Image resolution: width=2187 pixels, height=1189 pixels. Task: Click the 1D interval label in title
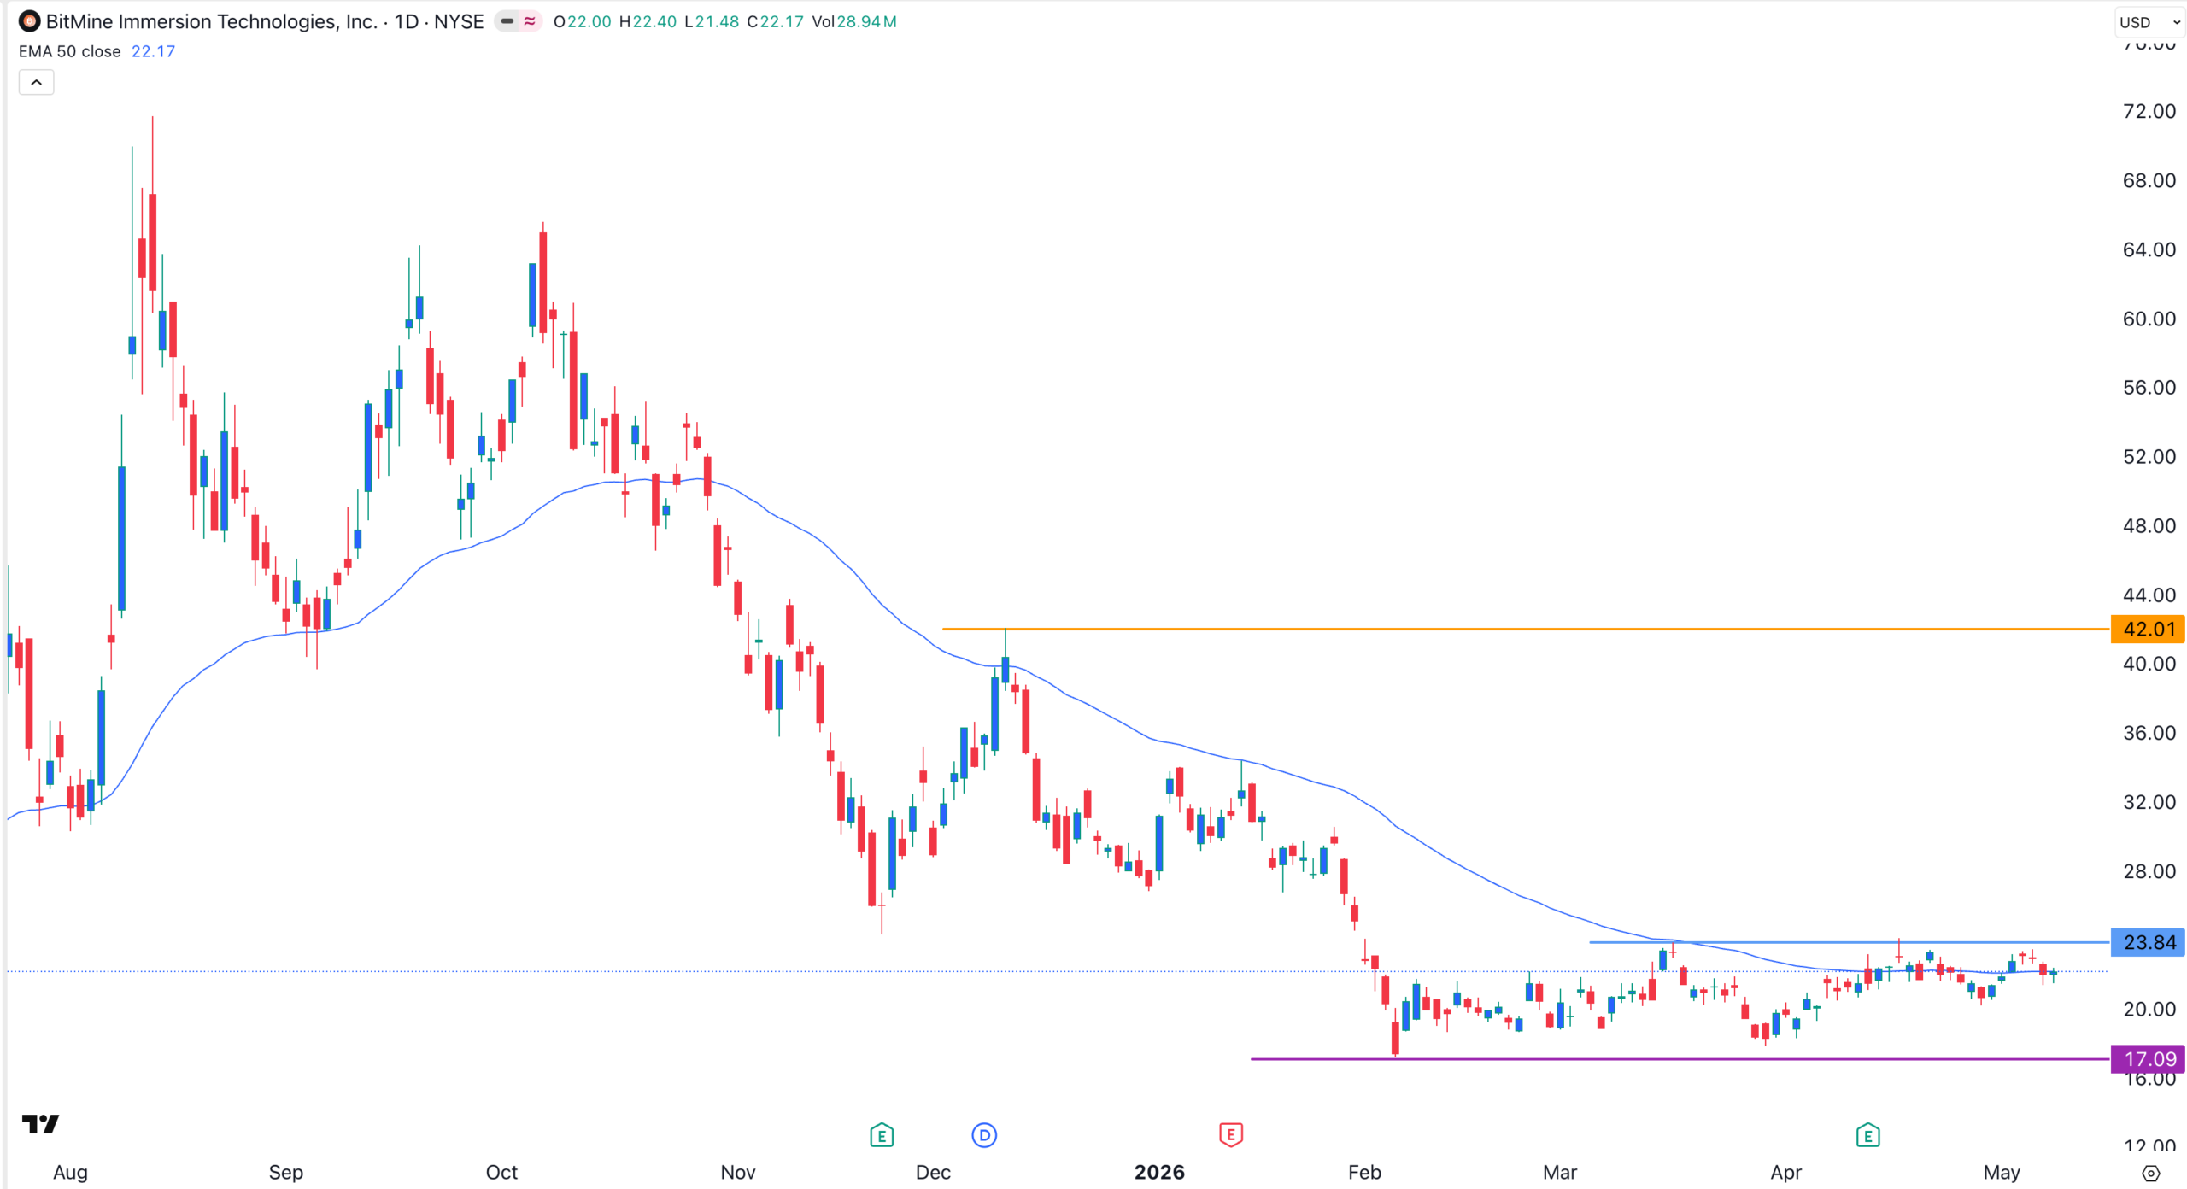[407, 21]
